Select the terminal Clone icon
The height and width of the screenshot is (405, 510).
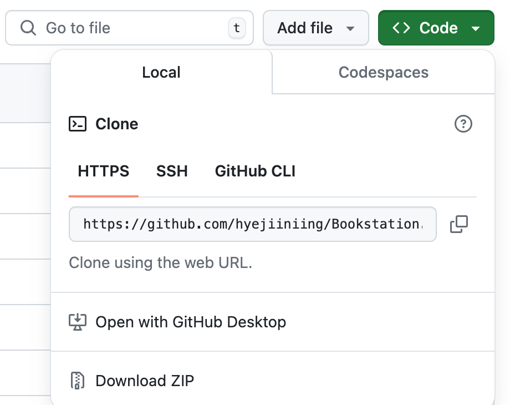[x=78, y=124]
